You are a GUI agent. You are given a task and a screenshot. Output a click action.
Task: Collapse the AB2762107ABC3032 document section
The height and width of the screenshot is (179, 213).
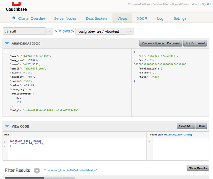(7, 43)
